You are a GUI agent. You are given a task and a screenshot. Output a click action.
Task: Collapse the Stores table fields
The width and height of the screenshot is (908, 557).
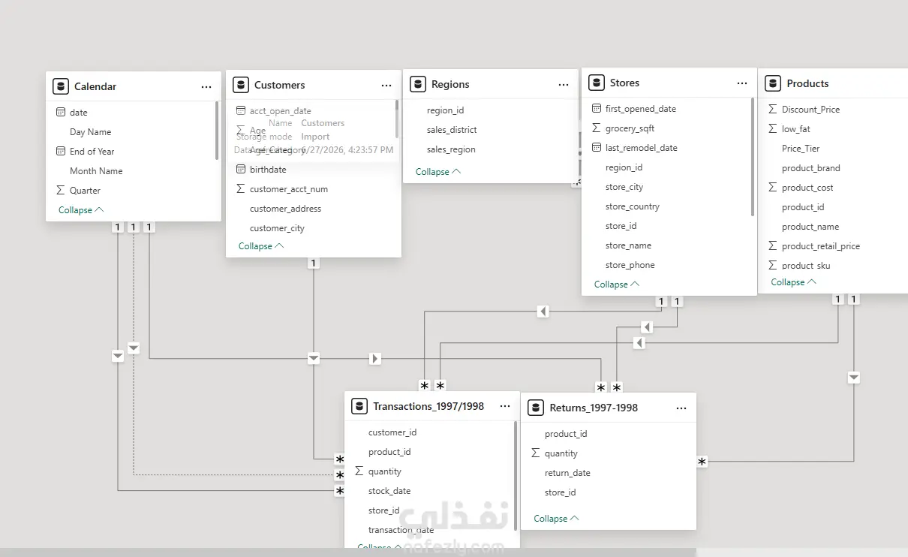[617, 285]
